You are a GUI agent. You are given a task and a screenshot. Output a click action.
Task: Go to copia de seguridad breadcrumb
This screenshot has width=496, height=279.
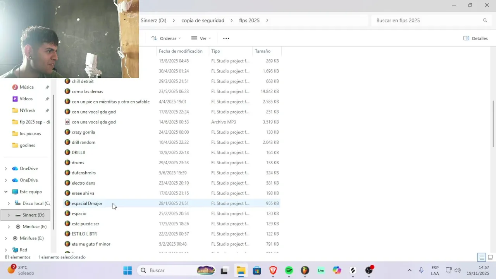coord(203,21)
